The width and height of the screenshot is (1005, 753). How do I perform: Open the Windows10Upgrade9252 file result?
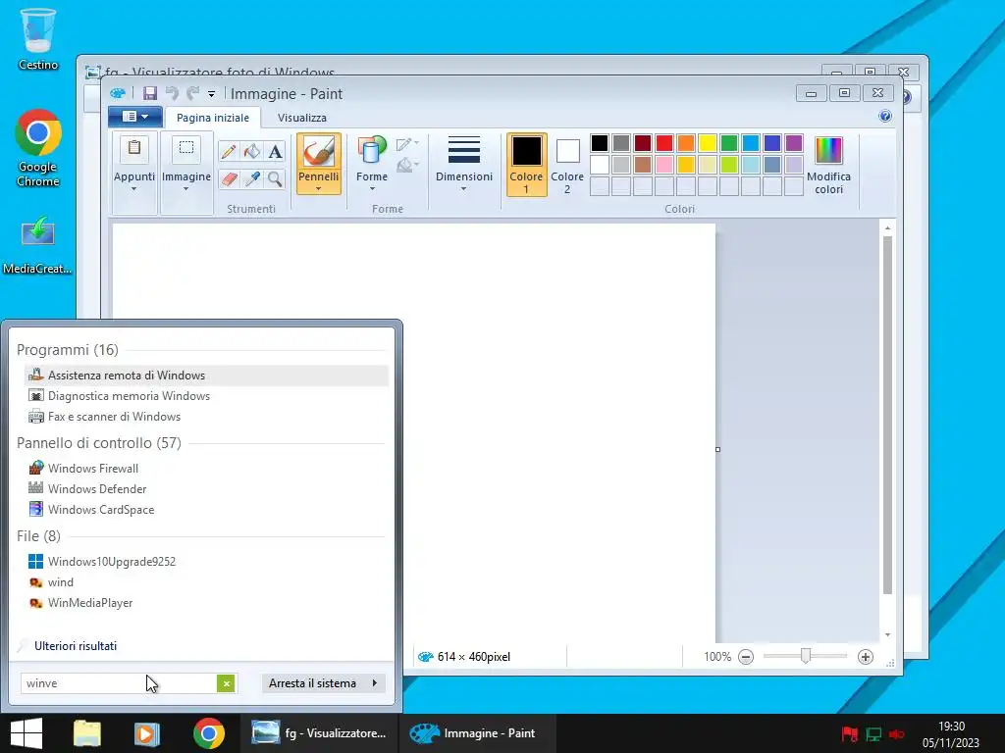pyautogui.click(x=206, y=562)
